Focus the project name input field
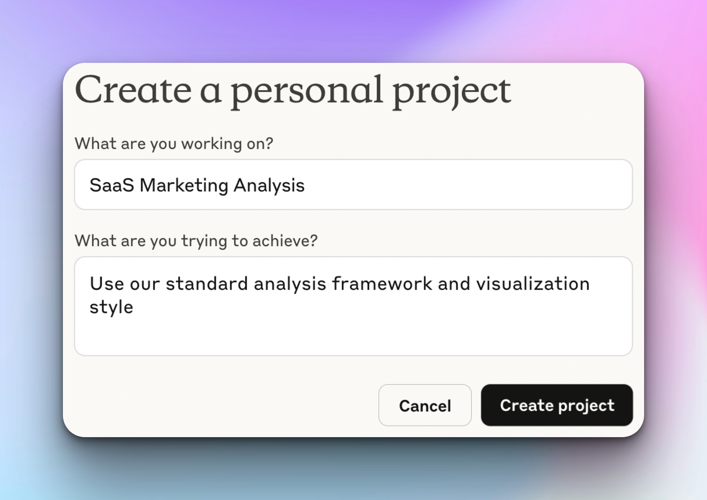 point(353,184)
